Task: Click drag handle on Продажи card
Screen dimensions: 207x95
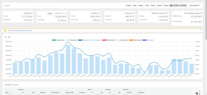Action: coord(4,13)
